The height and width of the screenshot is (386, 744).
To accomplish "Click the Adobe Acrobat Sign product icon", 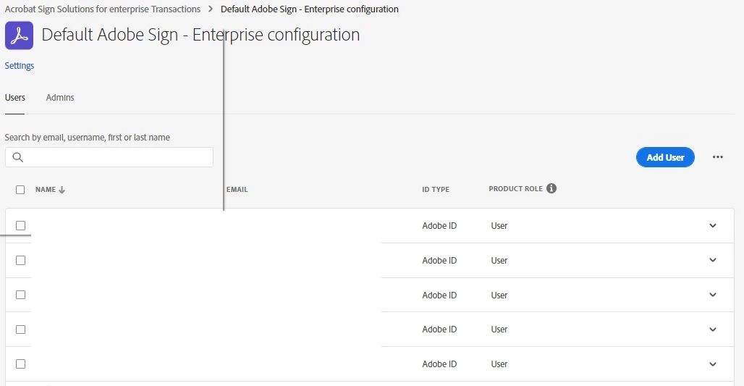I will tap(19, 35).
